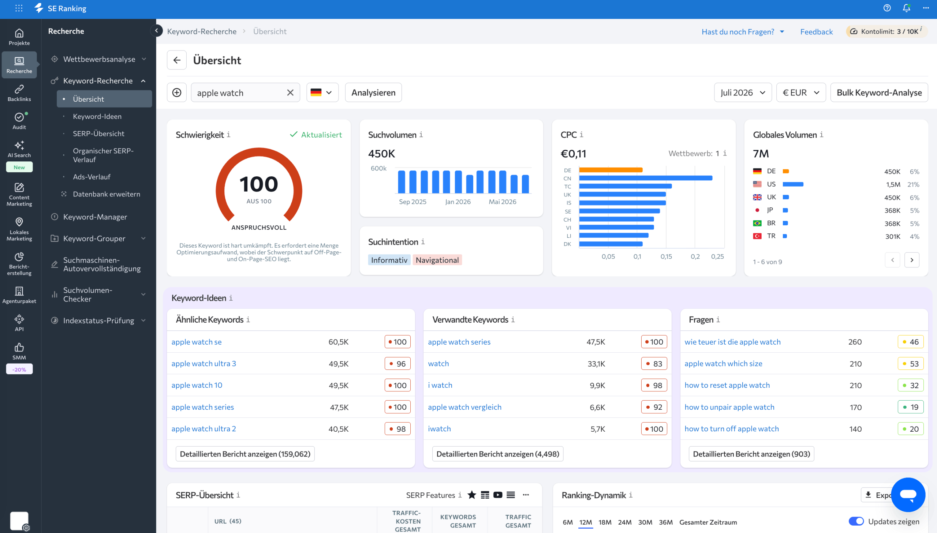Click Keyword-Recherche breadcrumb
The height and width of the screenshot is (533, 937).
[x=202, y=31]
